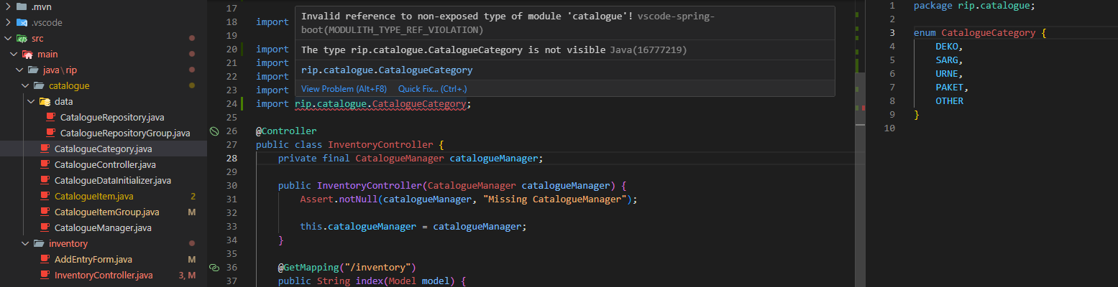Screen dimensions: 1118x287
Task: Open CatalogueManager.java file
Action: [103, 227]
